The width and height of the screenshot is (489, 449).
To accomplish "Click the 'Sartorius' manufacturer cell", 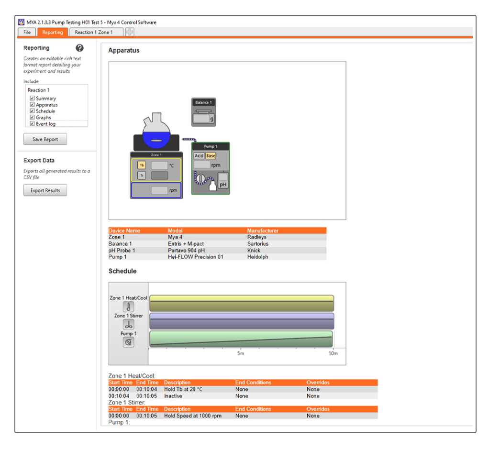I will [x=258, y=244].
